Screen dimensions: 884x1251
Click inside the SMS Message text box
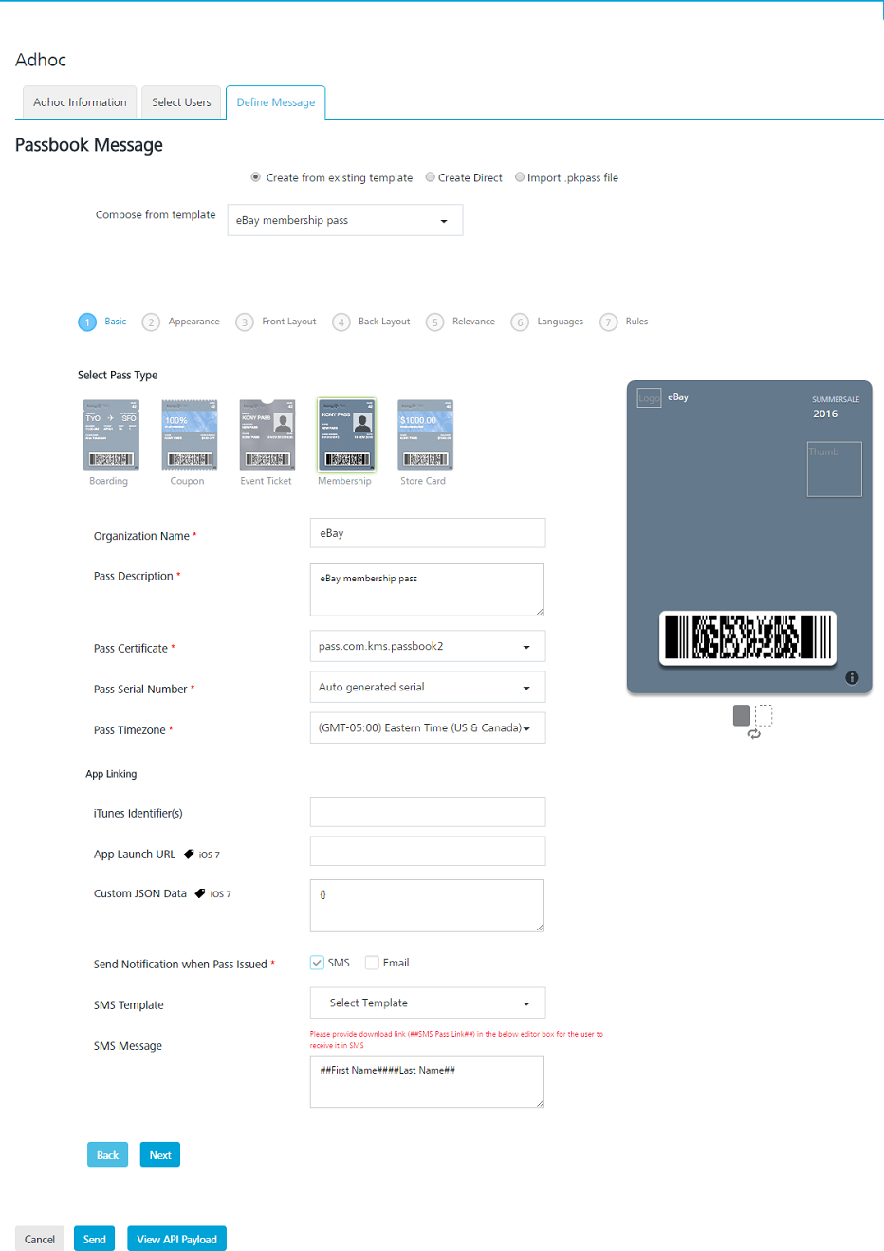(426, 1080)
